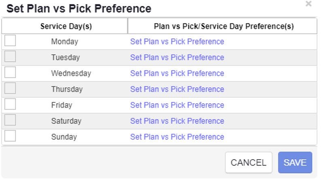
Task: Mark the Saturday checkbox
Action: 10,120
